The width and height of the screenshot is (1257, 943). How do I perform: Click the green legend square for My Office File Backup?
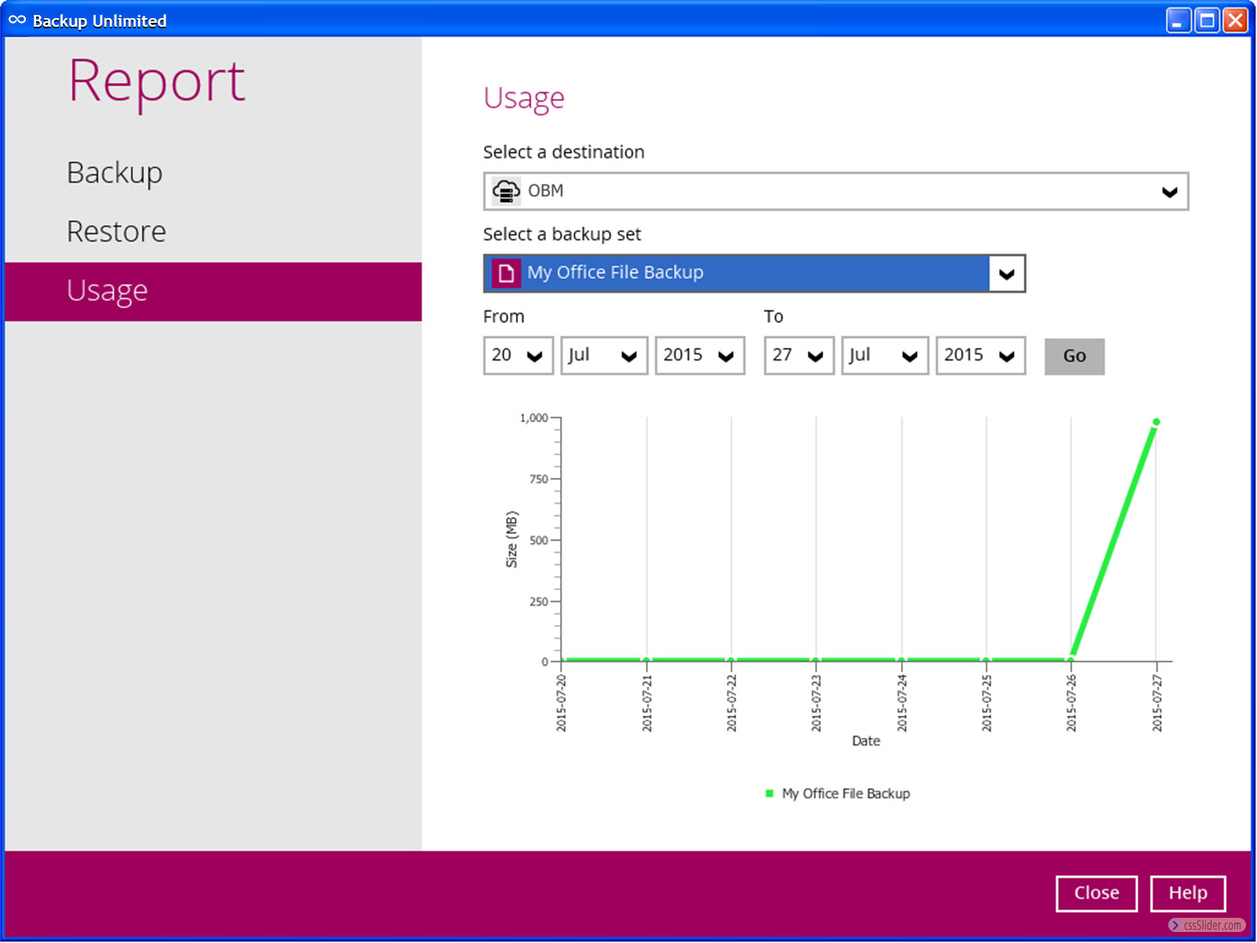(x=769, y=794)
